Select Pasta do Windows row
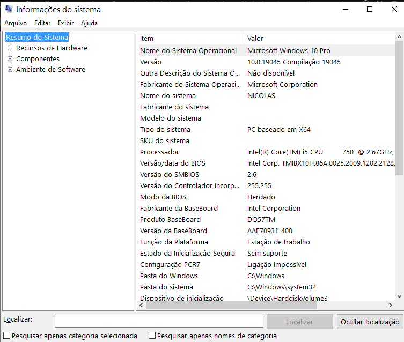 tap(267, 276)
